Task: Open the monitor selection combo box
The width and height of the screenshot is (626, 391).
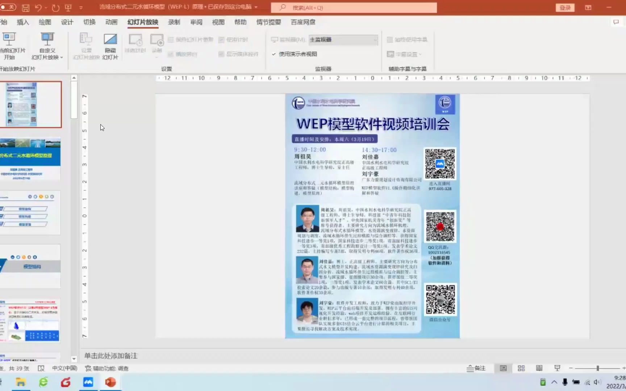Action: point(343,39)
